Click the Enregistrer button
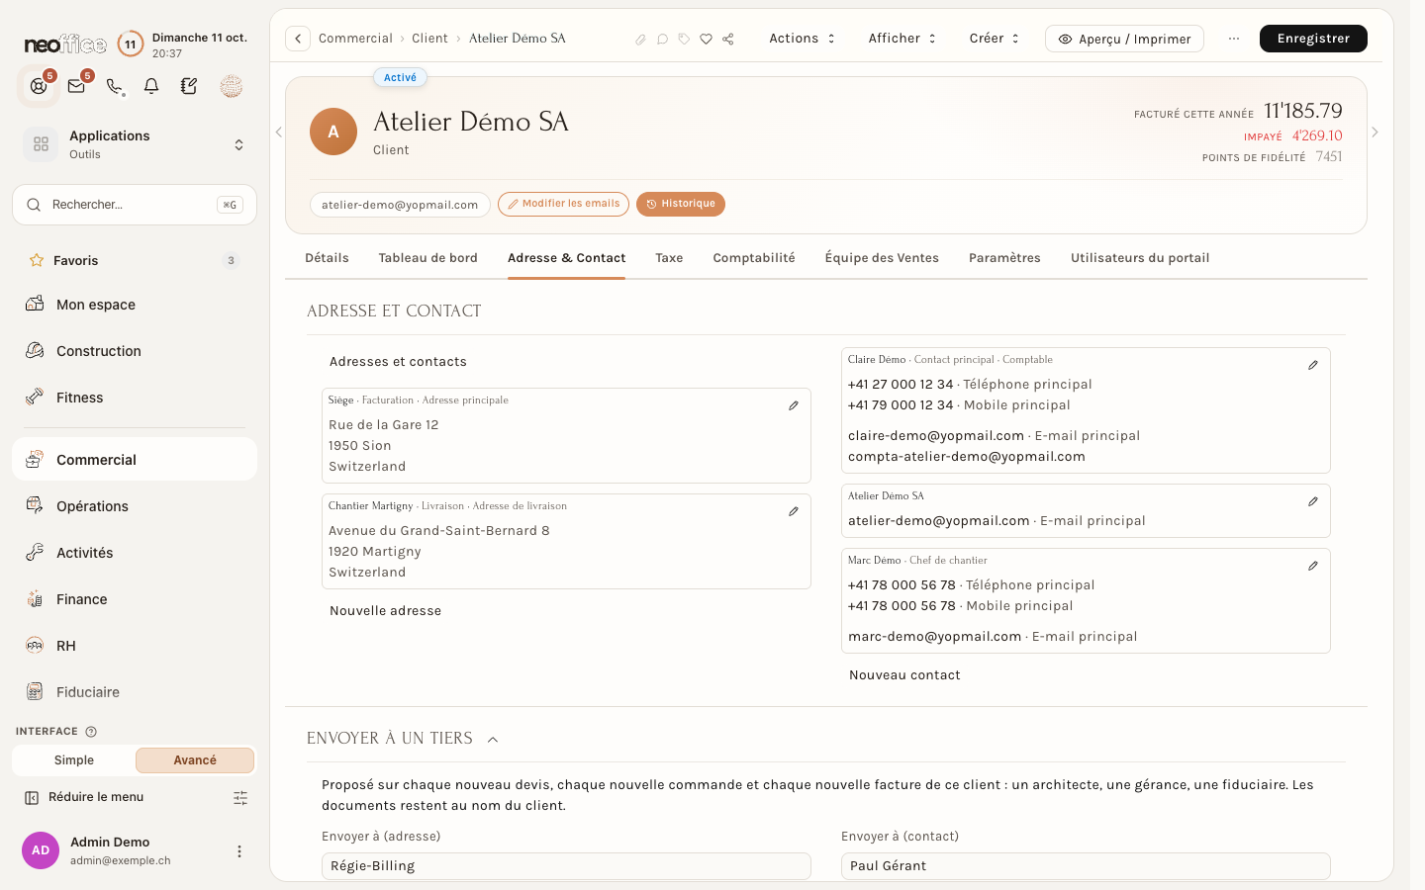The image size is (1425, 890). point(1313,39)
